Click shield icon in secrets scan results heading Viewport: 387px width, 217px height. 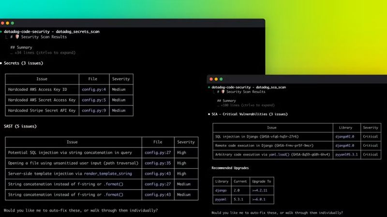pyautogui.click(x=17, y=37)
